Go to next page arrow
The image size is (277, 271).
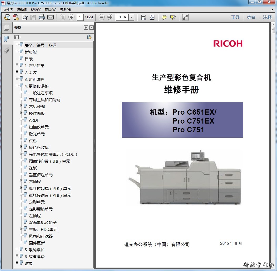tap(71, 17)
